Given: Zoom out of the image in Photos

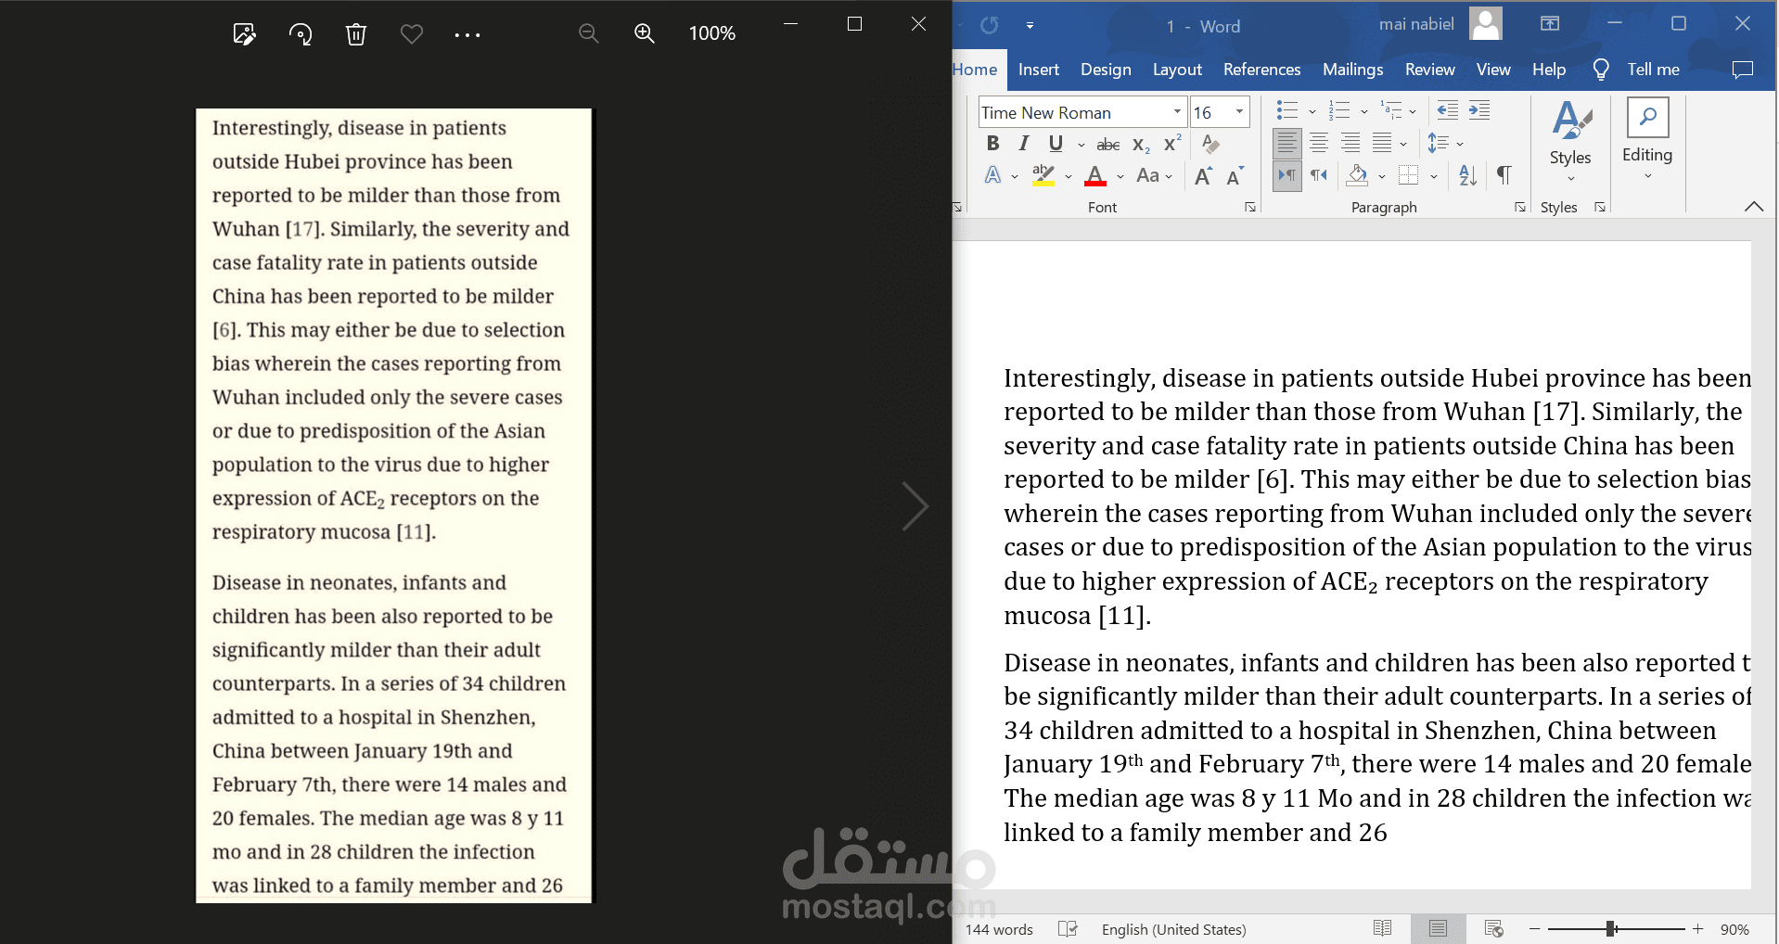Looking at the screenshot, I should pyautogui.click(x=588, y=33).
